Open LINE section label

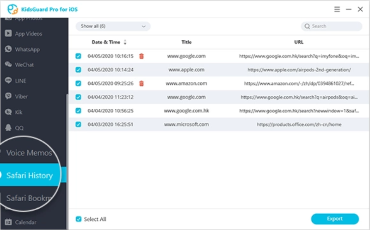tap(20, 81)
